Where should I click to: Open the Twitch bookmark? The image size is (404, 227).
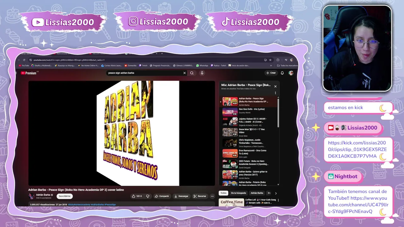[x=143, y=66]
